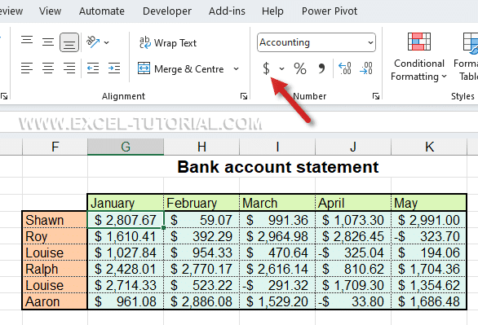The width and height of the screenshot is (478, 325).
Task: Align text to the left
Action: [x=27, y=68]
